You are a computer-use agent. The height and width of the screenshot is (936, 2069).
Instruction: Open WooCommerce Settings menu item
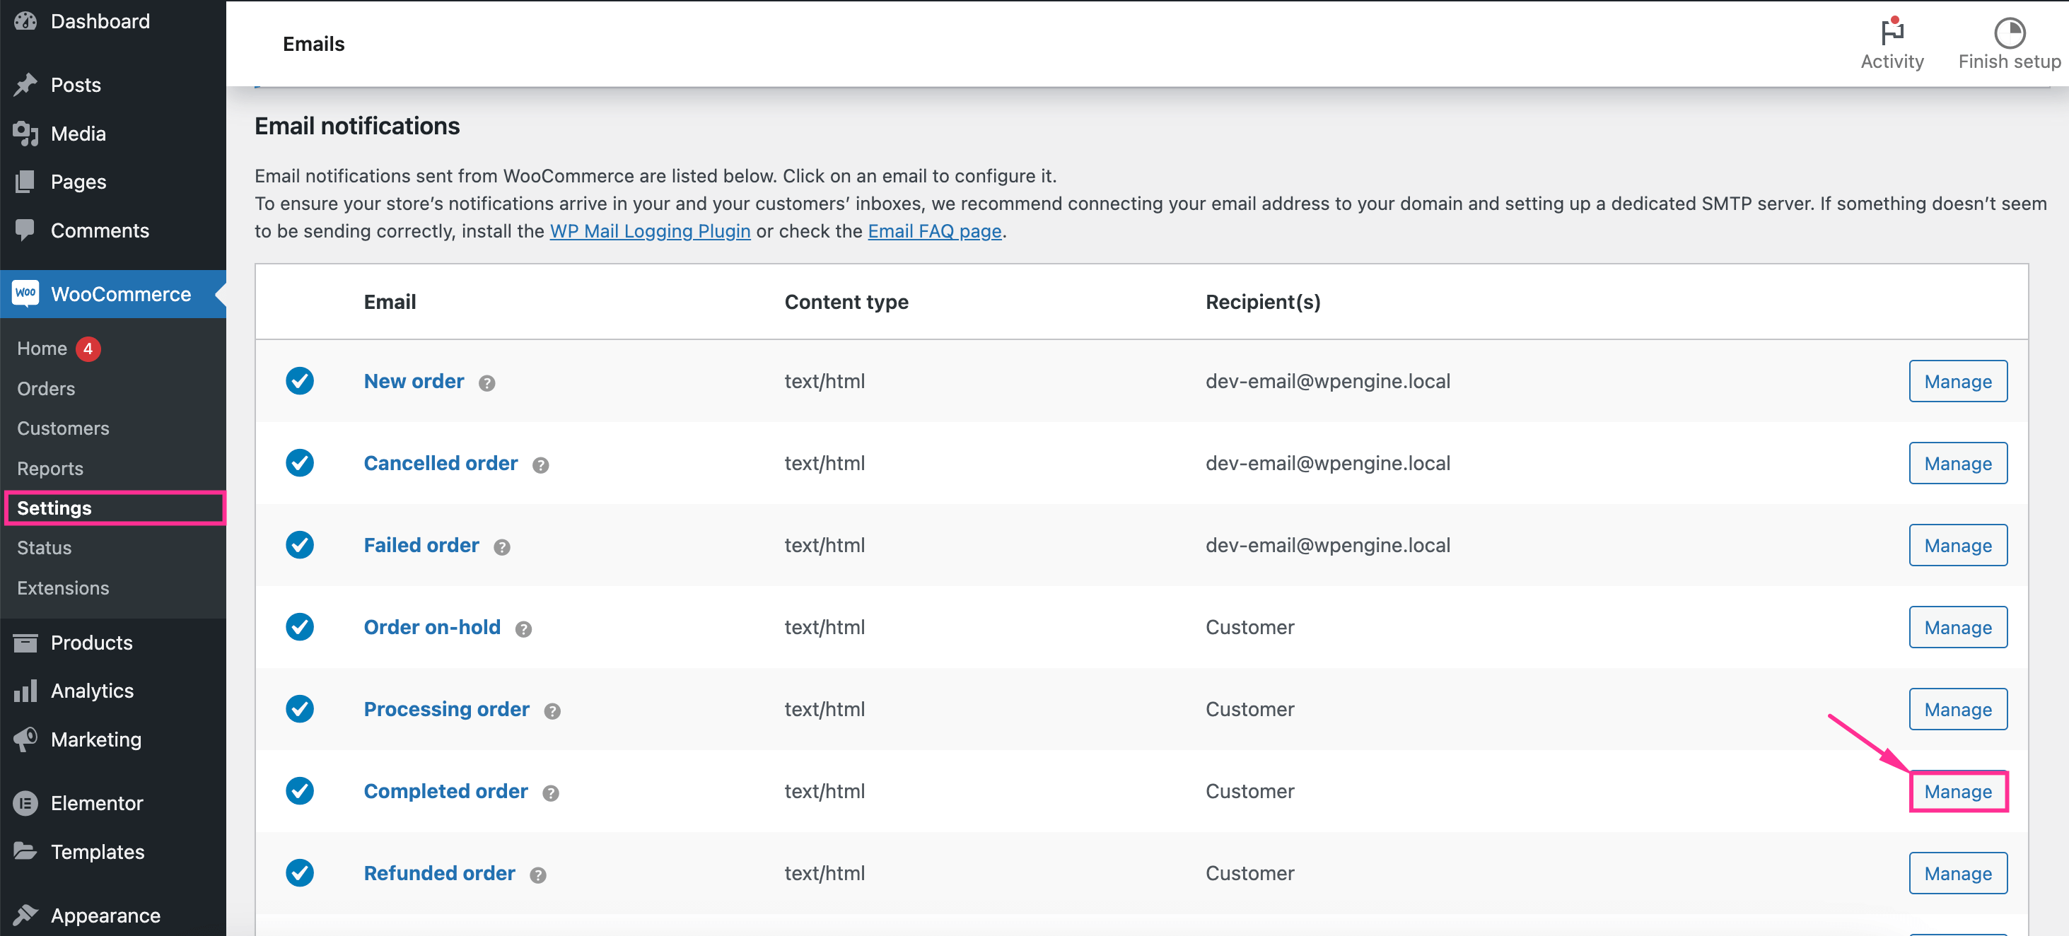coord(54,508)
